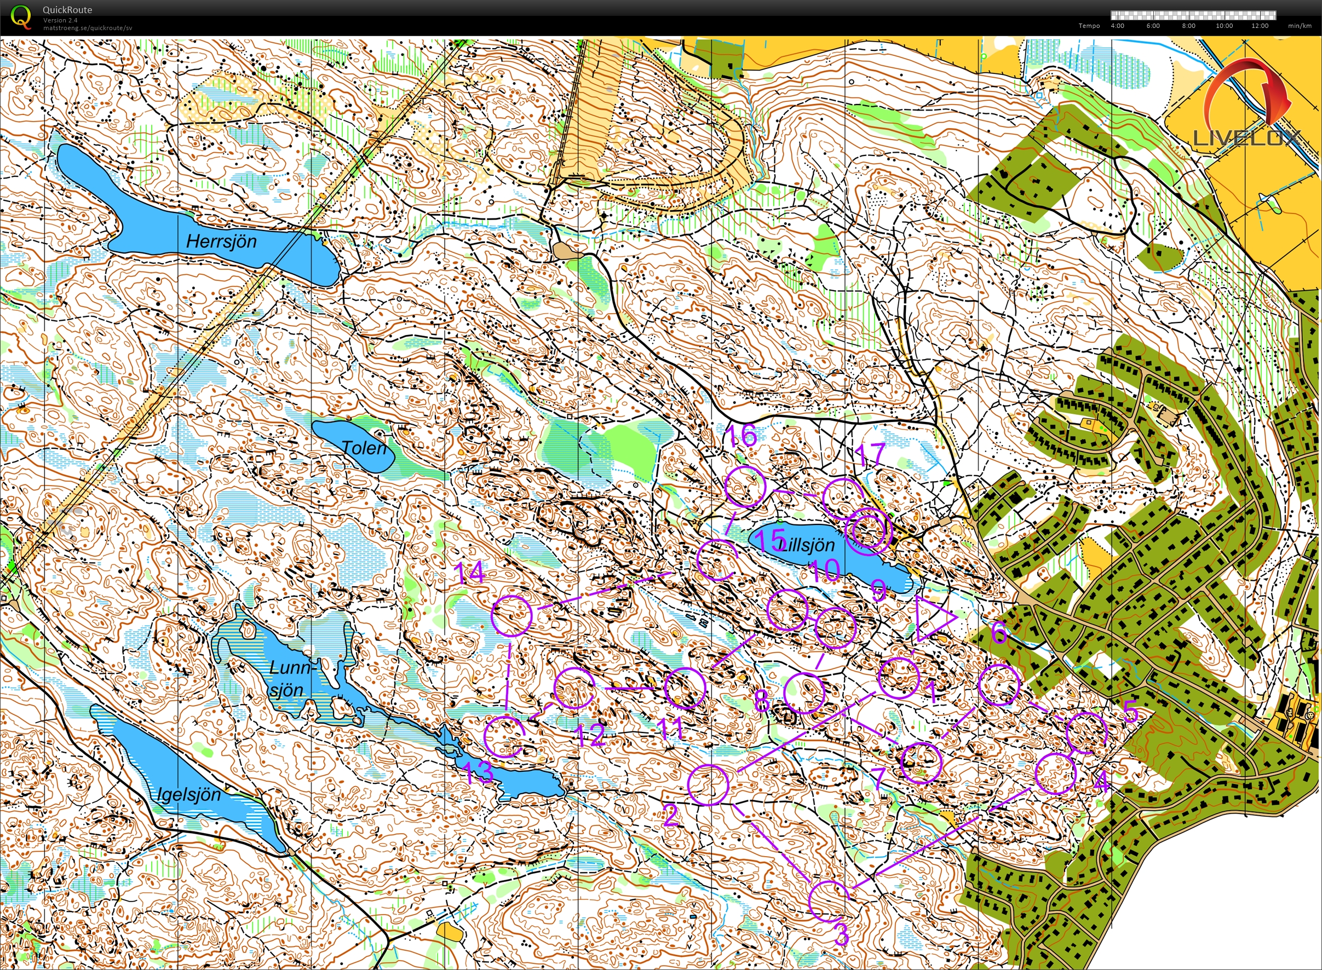This screenshot has width=1322, height=970.
Task: Click the QuickRoute title text
Action: pos(67,10)
